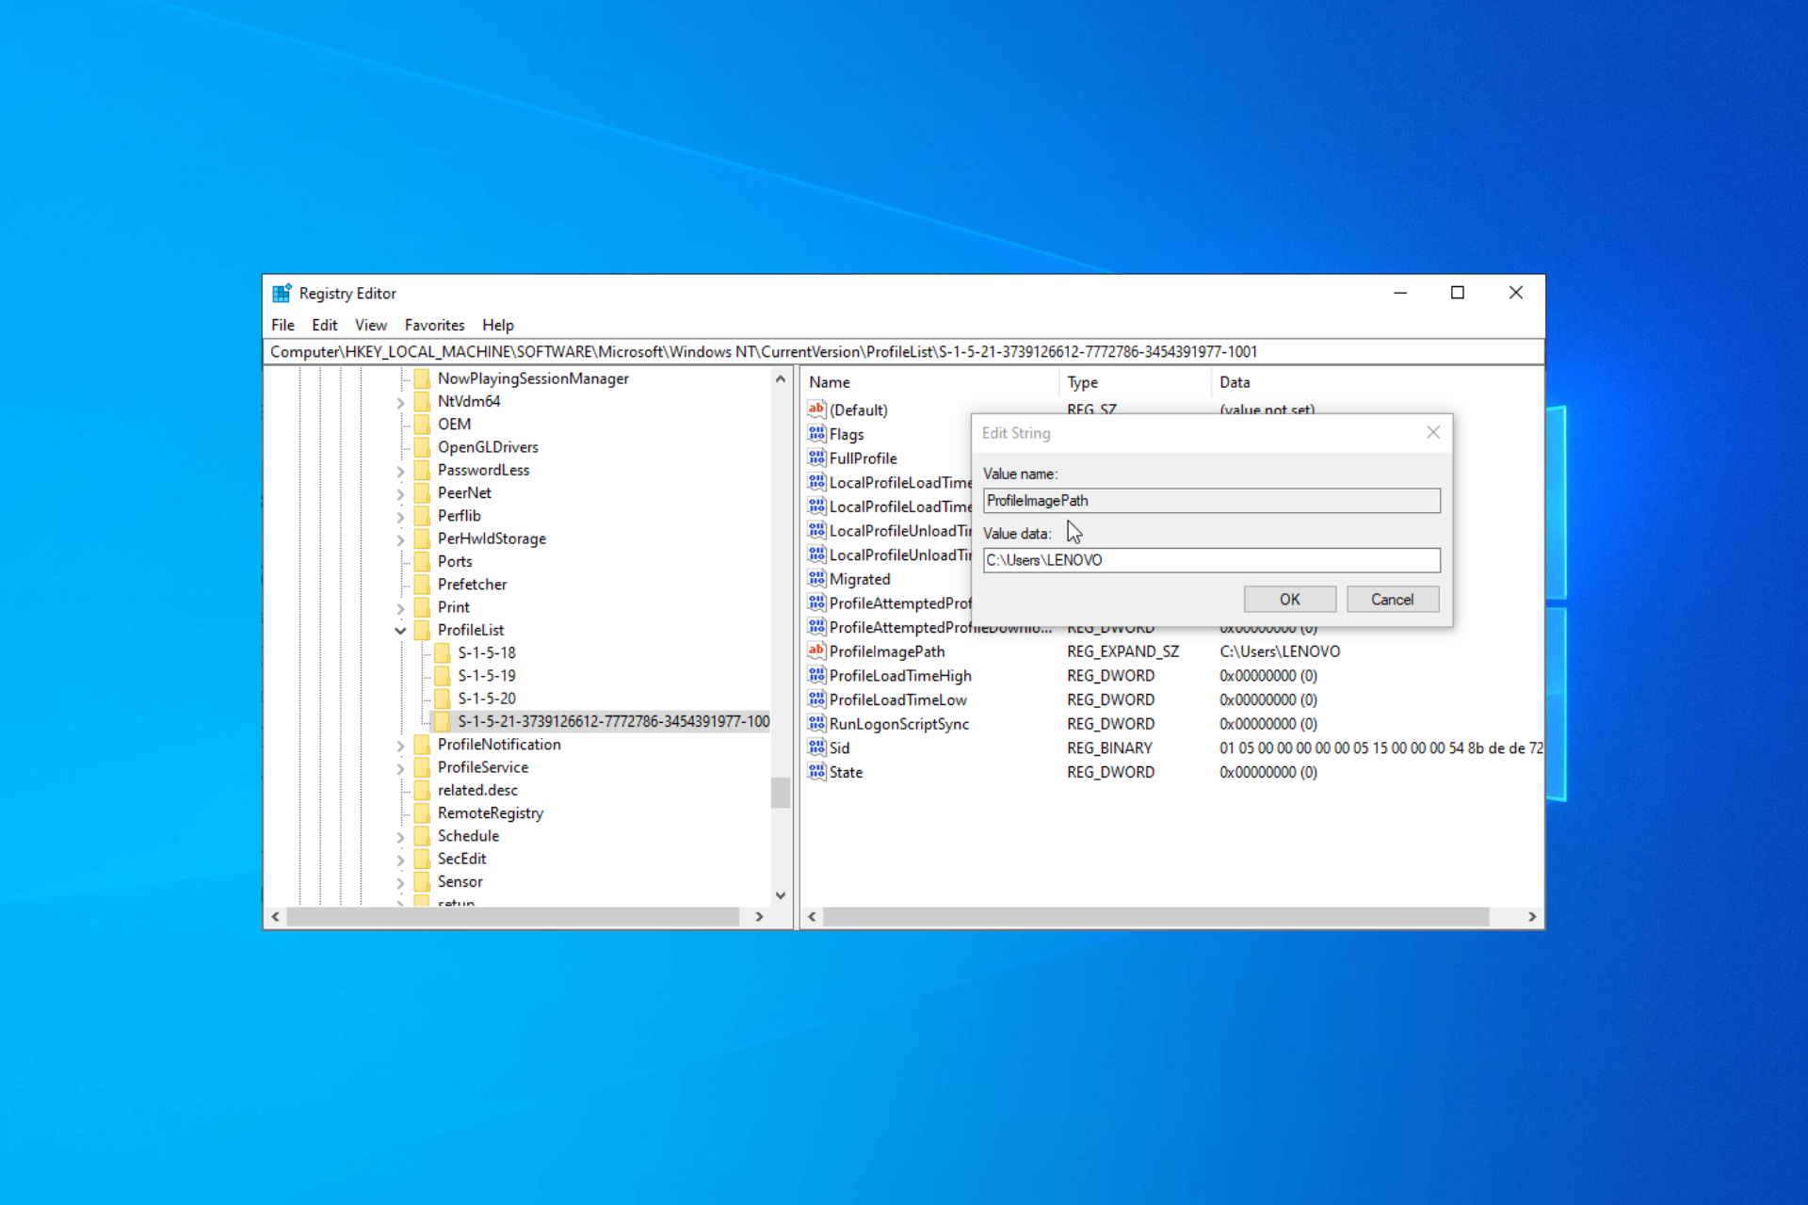Click the Migrated value icon
This screenshot has height=1205, width=1808.
tap(816, 579)
